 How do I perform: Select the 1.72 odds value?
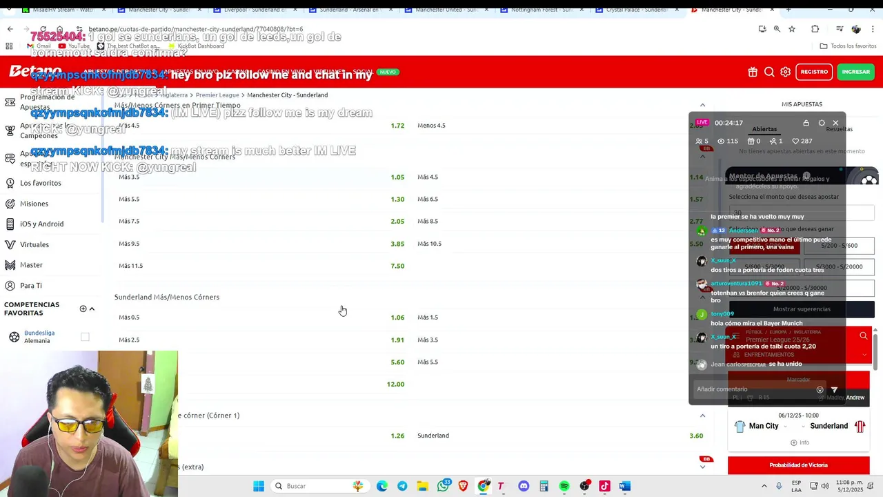point(397,126)
